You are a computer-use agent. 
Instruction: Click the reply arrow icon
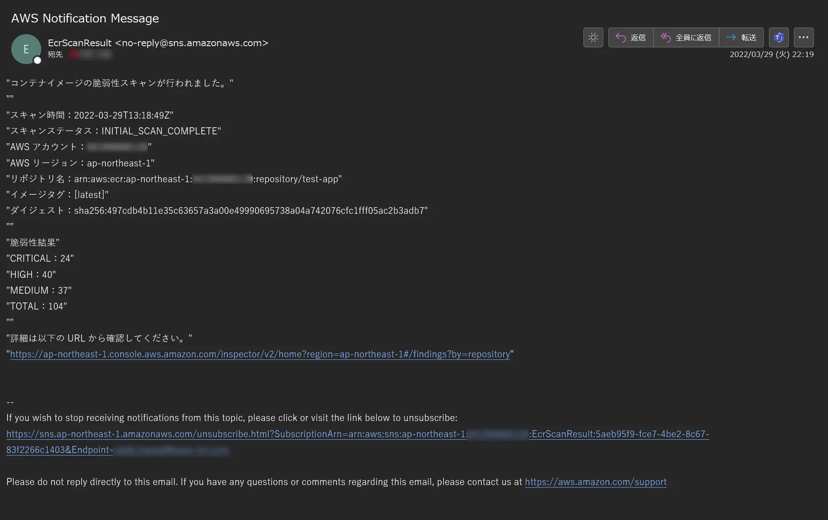621,37
